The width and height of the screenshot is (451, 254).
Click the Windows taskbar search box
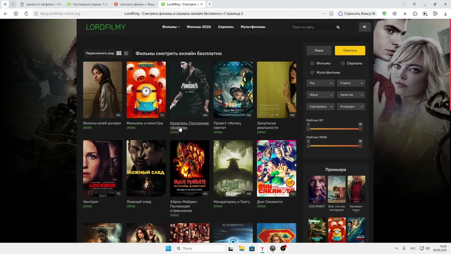tap(200, 248)
